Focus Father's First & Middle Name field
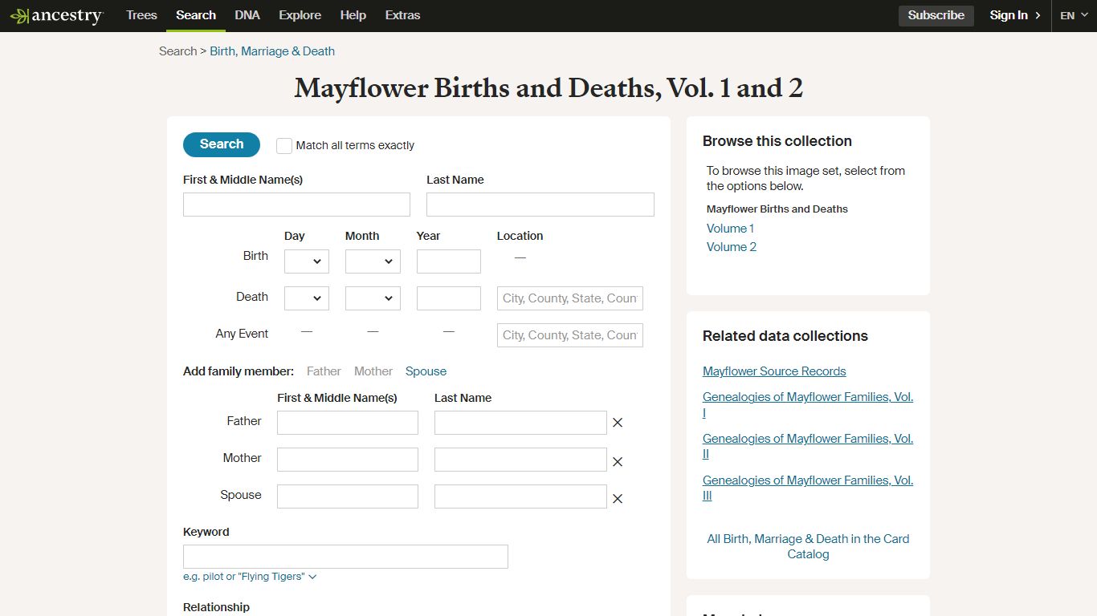The image size is (1097, 616). pos(348,423)
